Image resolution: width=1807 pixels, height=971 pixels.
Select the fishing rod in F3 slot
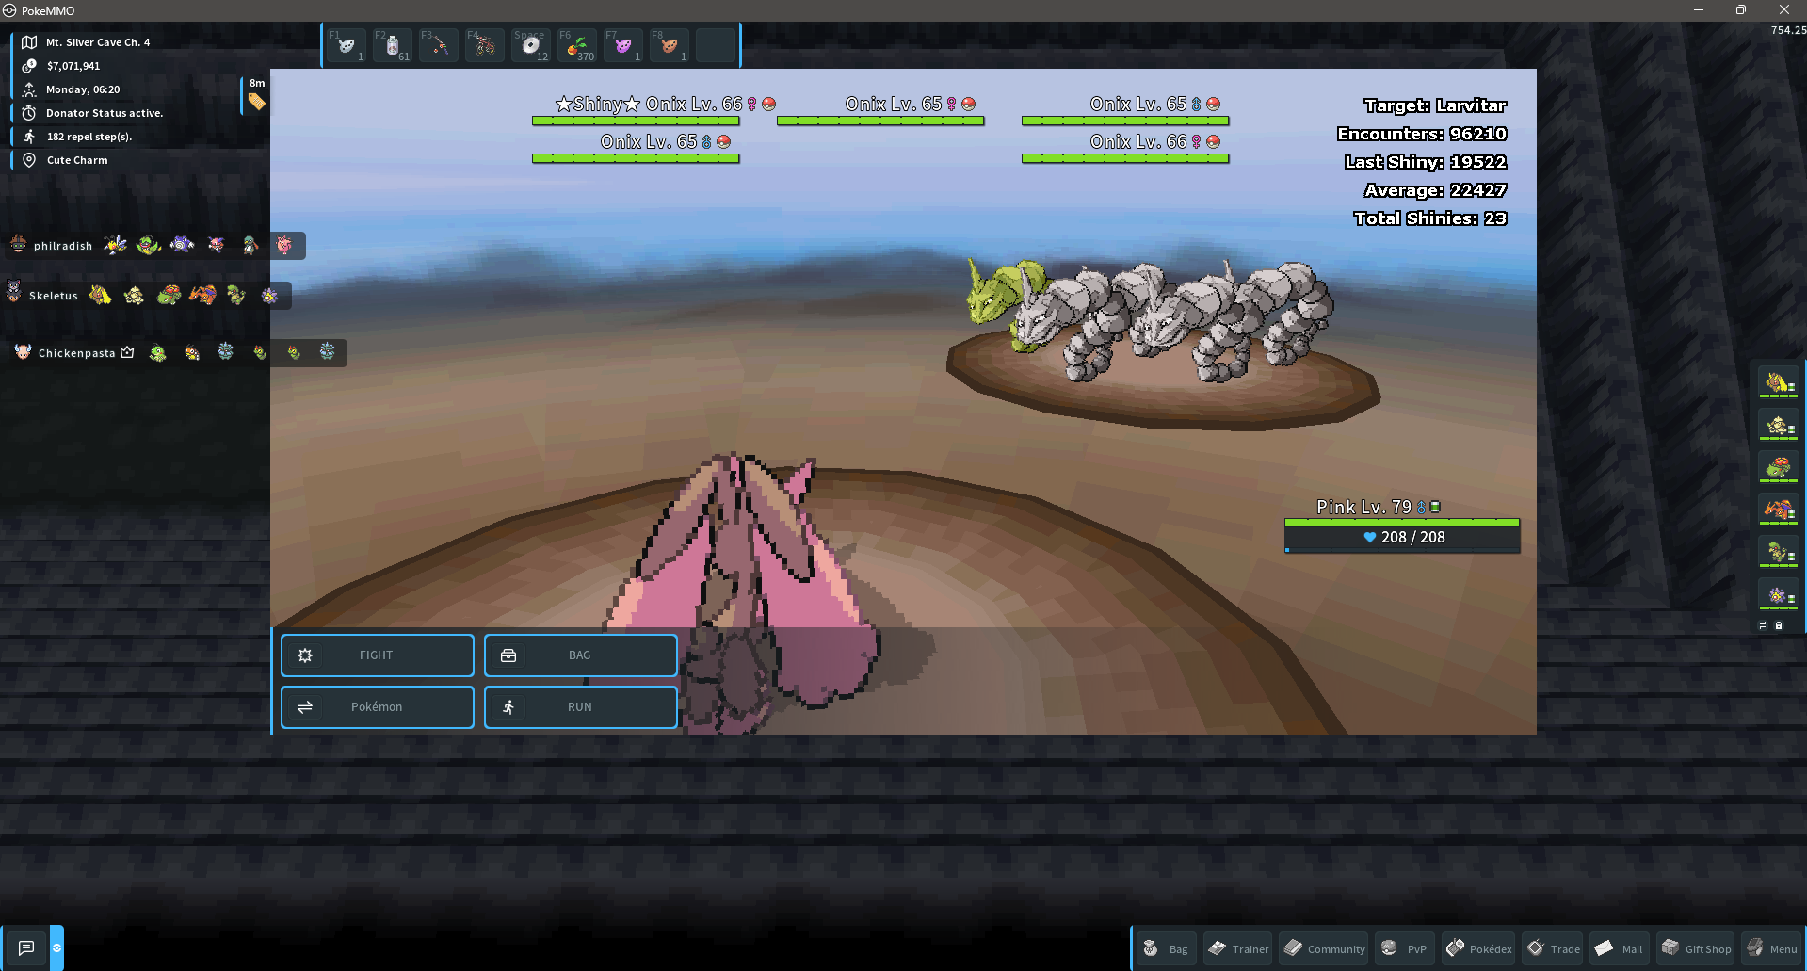(439, 45)
